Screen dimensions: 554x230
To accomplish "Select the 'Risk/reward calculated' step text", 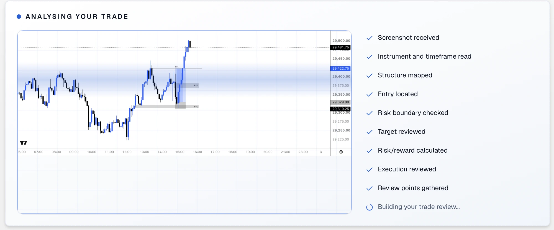I will [412, 150].
